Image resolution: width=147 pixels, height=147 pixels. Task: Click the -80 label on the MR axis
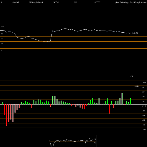point(143,125)
